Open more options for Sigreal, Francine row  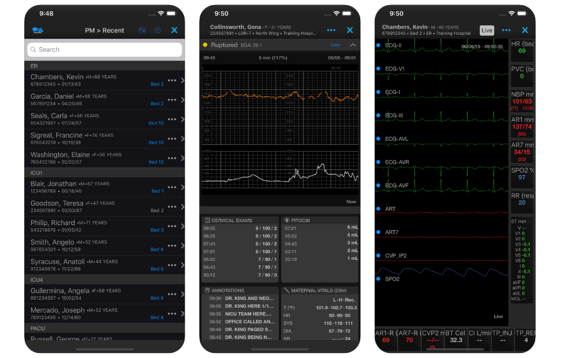tap(172, 139)
